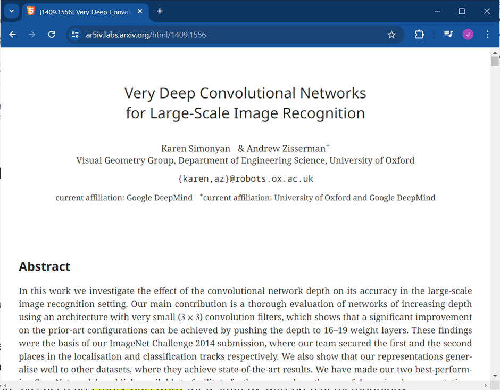
Task: Click the scrollbar down arrow
Action: tap(495, 376)
